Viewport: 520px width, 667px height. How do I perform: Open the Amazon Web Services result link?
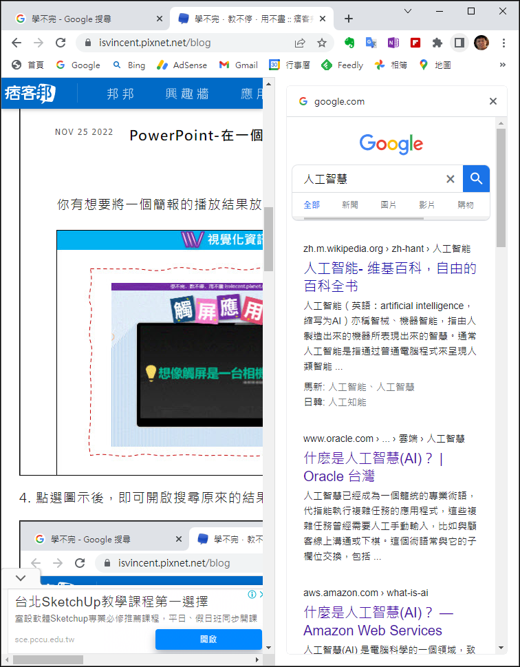(x=378, y=622)
